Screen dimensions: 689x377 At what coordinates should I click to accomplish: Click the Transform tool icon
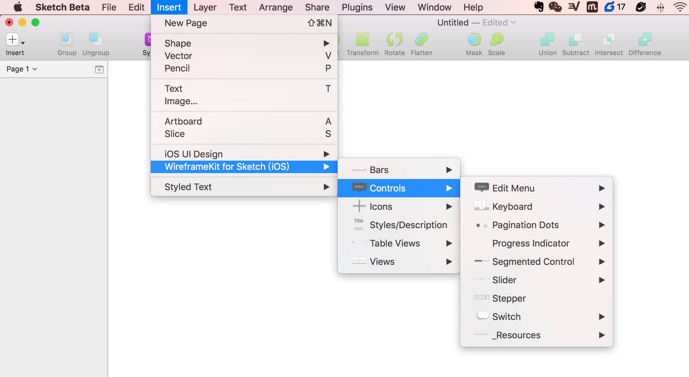coord(362,40)
